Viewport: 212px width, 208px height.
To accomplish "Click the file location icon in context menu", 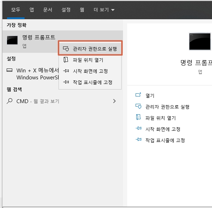I will [x=66, y=60].
